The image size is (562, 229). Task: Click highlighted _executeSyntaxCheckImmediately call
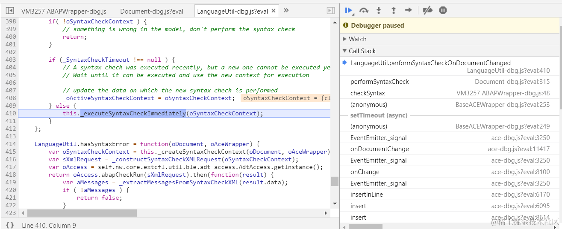133,113
